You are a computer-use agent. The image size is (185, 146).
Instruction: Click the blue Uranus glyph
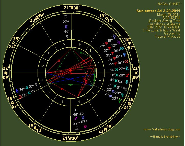pos(124,55)
